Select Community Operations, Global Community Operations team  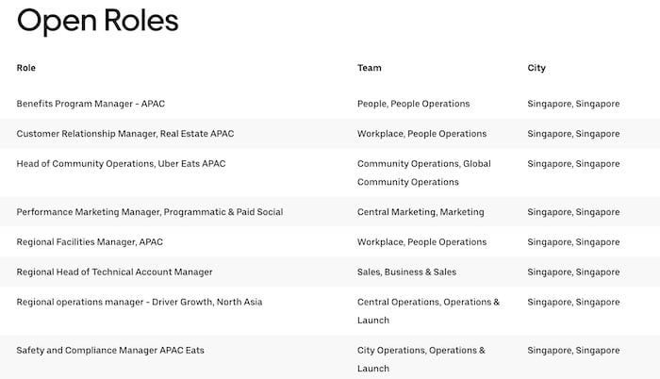coord(423,173)
